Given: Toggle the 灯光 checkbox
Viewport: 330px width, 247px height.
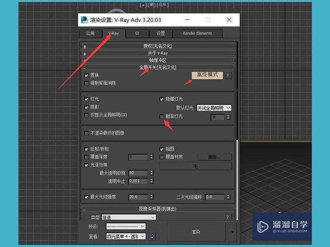Looking at the screenshot, I should click(86, 99).
